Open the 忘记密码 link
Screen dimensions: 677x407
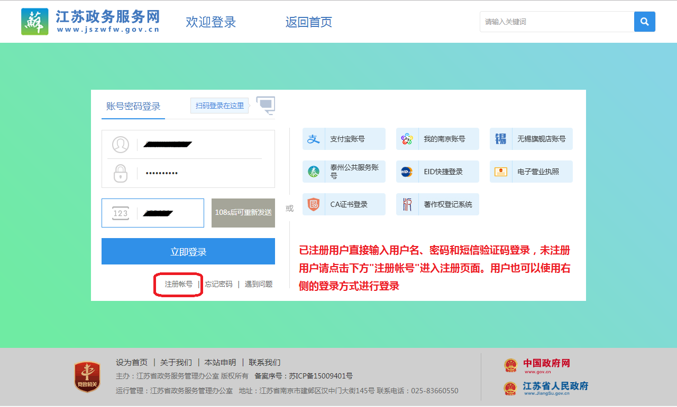218,284
